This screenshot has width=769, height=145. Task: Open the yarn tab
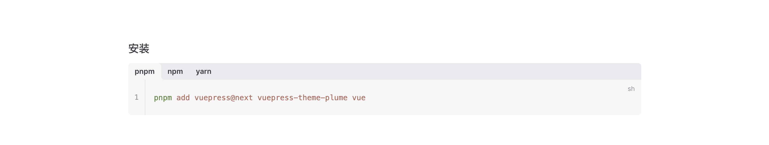click(204, 71)
